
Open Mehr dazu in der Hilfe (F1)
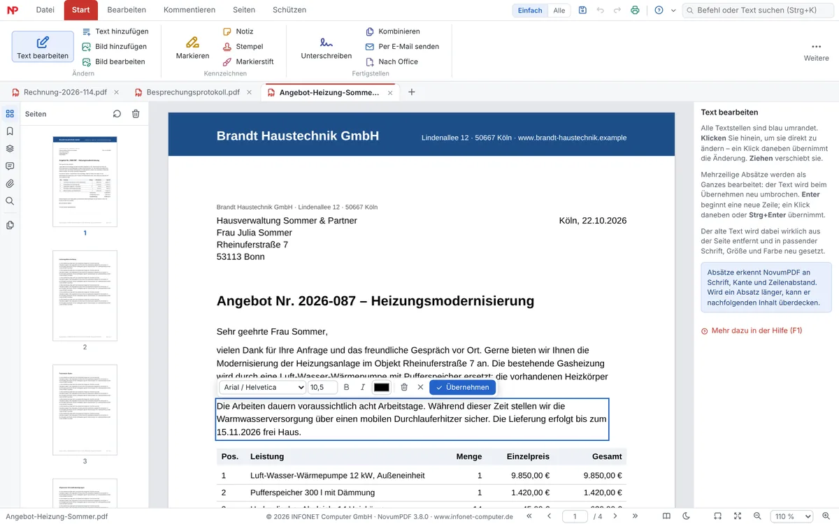[752, 330]
